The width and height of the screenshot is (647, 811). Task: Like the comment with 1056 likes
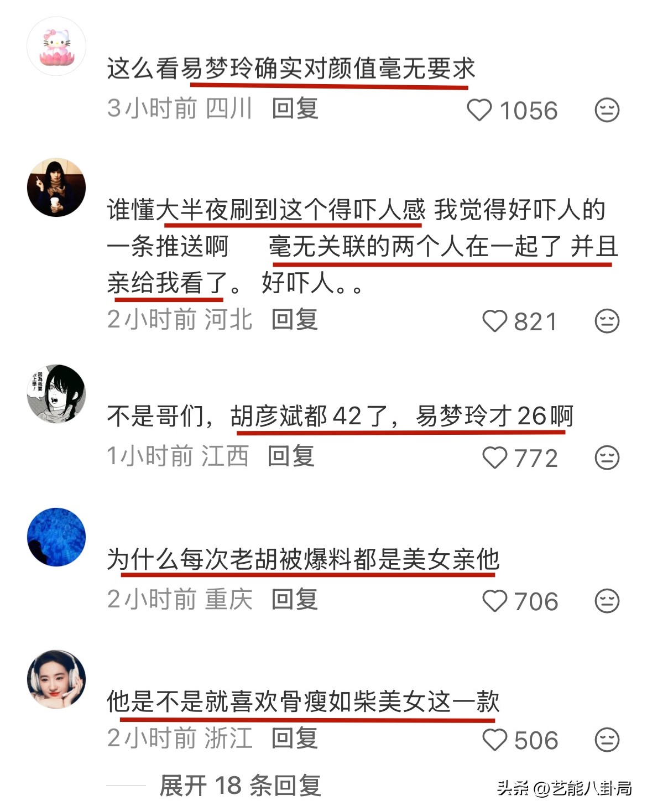pyautogui.click(x=479, y=110)
